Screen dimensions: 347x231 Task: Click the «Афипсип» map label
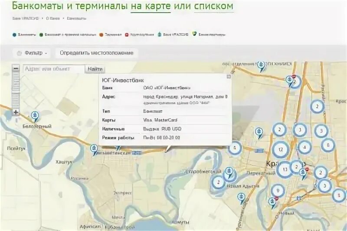(x=90, y=227)
